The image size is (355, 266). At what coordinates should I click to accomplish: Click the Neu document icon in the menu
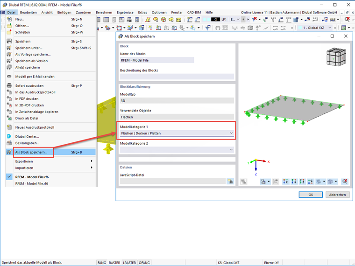point(9,19)
